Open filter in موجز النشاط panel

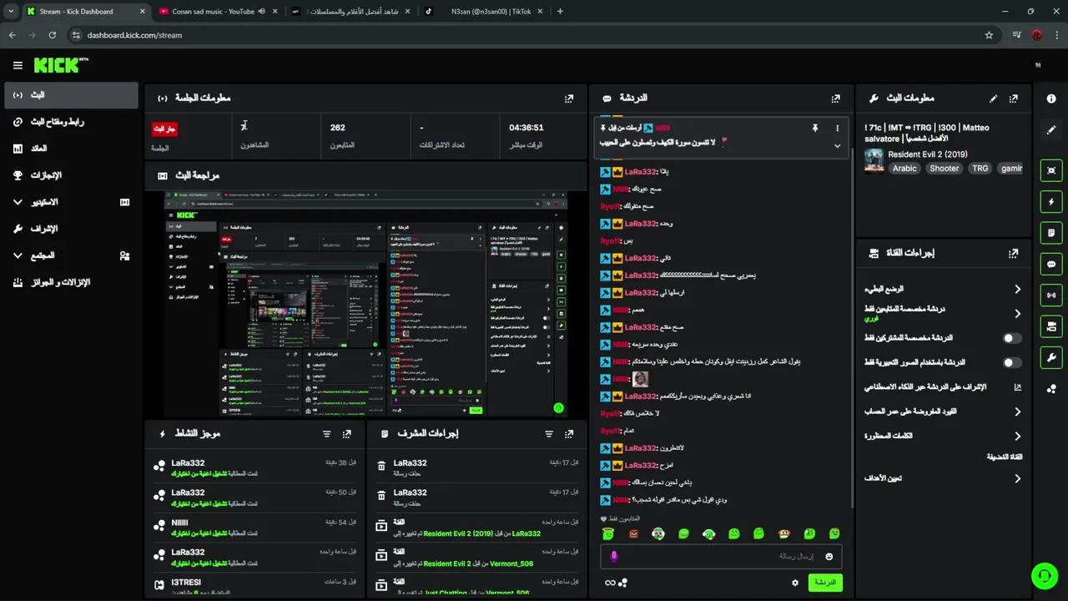pos(326,434)
